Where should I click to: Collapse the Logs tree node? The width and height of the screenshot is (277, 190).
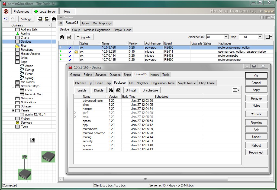tap(13, 62)
